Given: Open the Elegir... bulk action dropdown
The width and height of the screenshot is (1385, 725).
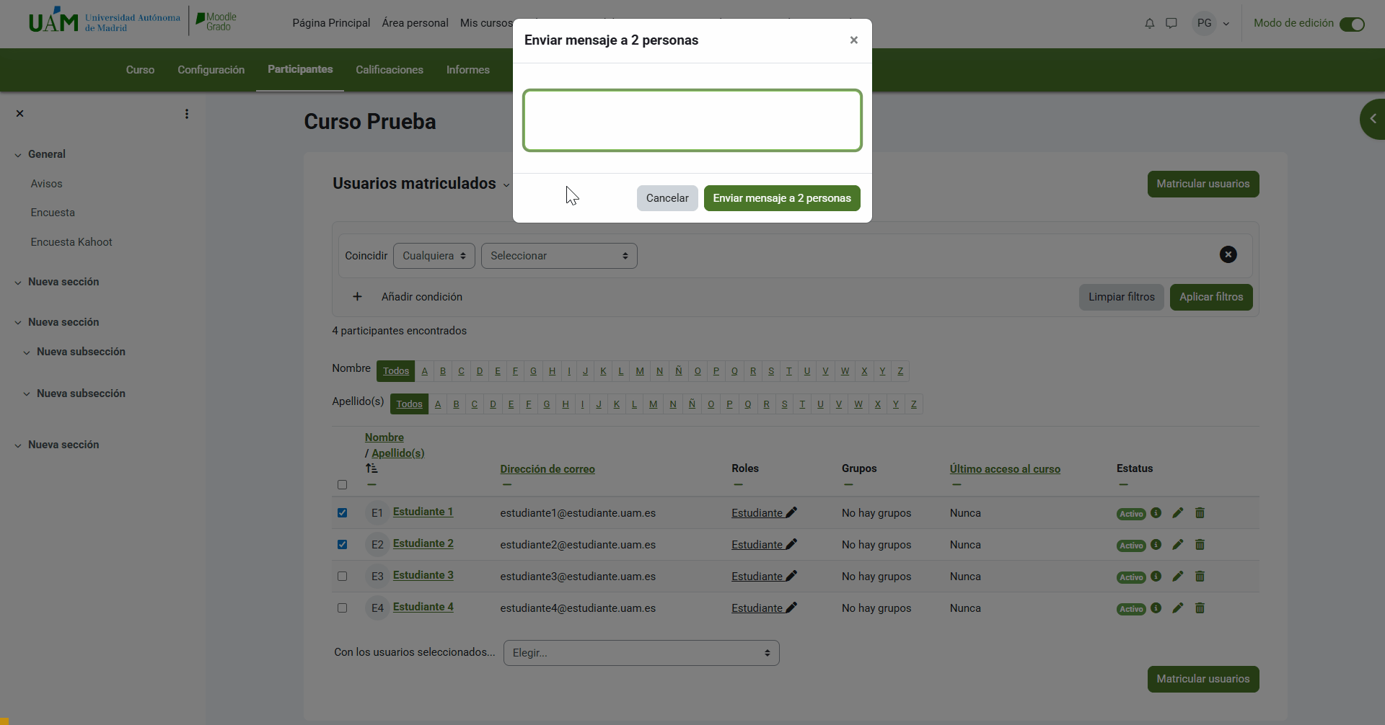Looking at the screenshot, I should coord(641,653).
